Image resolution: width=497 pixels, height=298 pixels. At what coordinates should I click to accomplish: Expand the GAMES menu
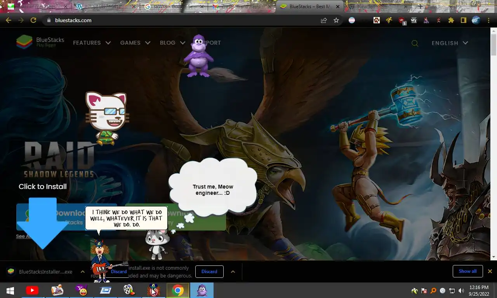click(x=135, y=43)
